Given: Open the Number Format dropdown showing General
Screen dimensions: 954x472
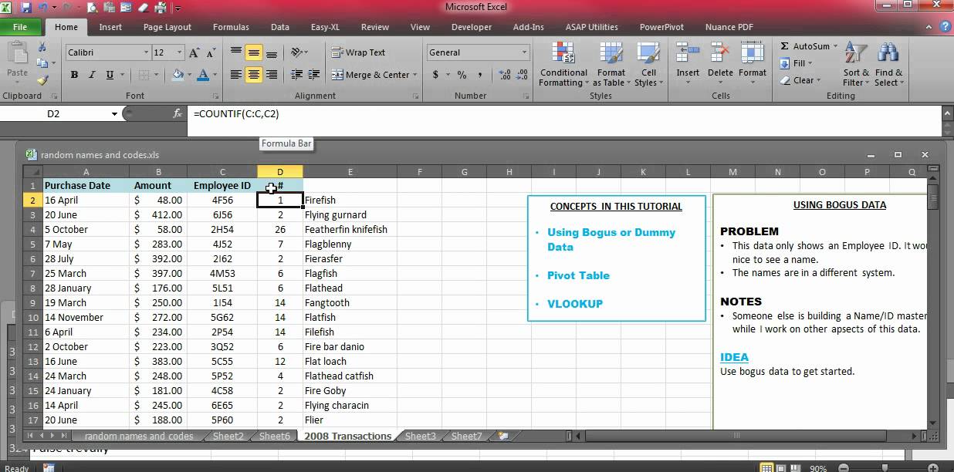Looking at the screenshot, I should (525, 52).
